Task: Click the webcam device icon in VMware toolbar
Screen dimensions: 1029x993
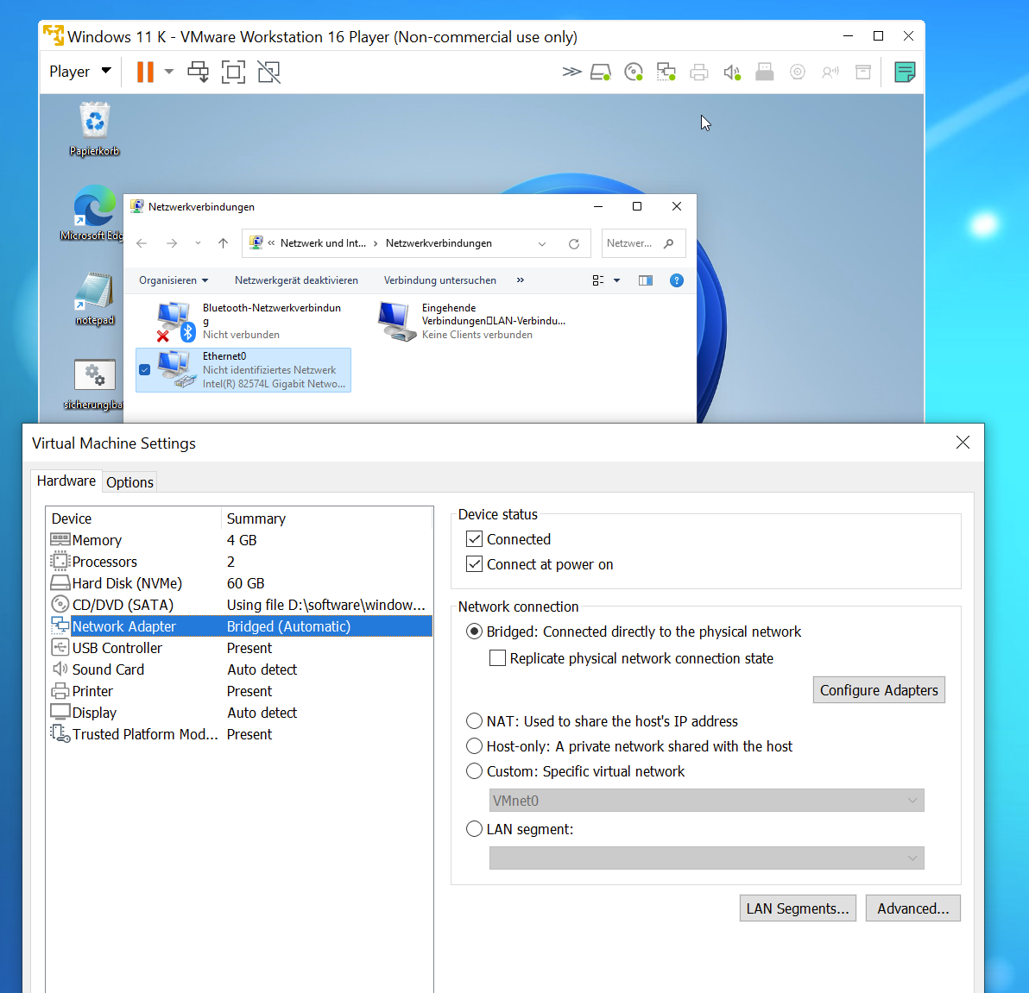Action: coord(798,72)
